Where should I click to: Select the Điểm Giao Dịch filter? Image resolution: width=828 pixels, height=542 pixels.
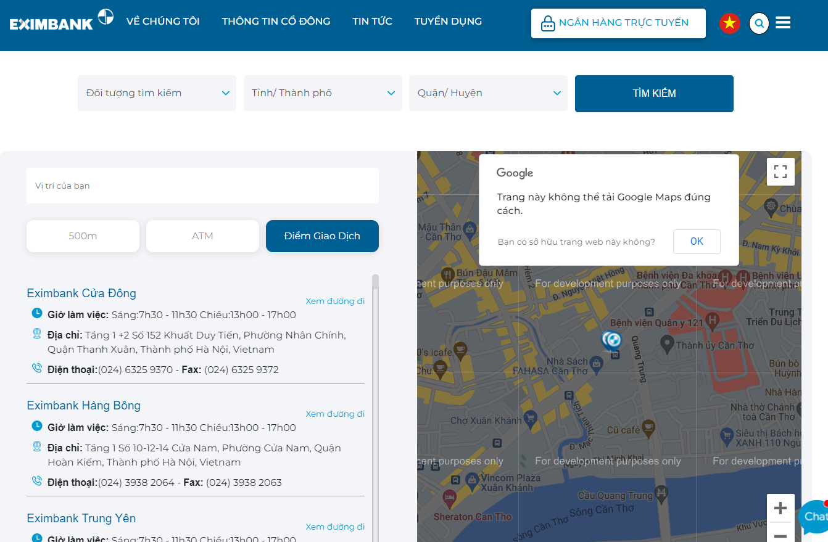322,236
